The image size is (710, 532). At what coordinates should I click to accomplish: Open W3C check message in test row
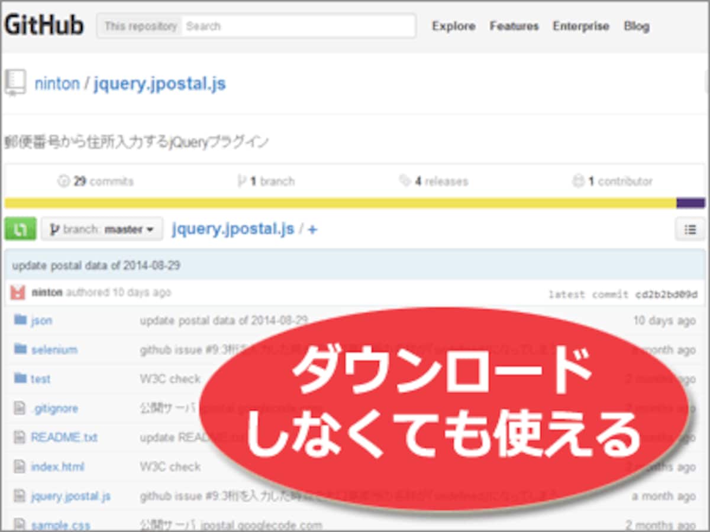click(170, 379)
